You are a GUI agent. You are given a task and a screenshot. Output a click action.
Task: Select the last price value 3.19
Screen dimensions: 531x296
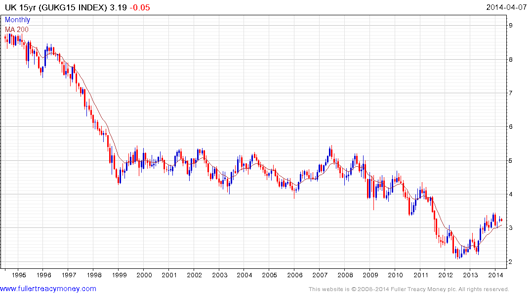point(118,7)
